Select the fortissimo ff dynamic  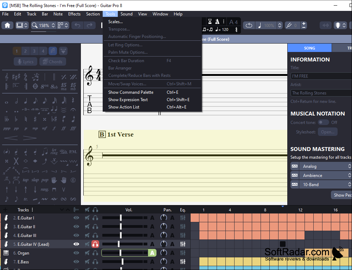64,129
